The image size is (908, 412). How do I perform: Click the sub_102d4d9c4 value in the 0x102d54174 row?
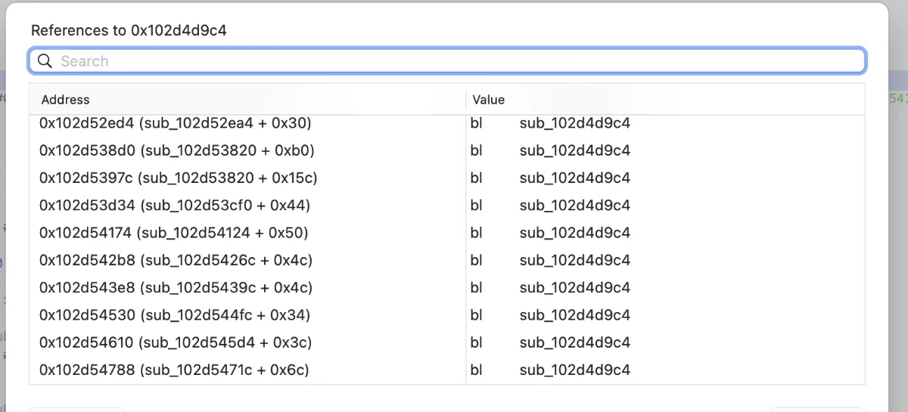(x=575, y=233)
